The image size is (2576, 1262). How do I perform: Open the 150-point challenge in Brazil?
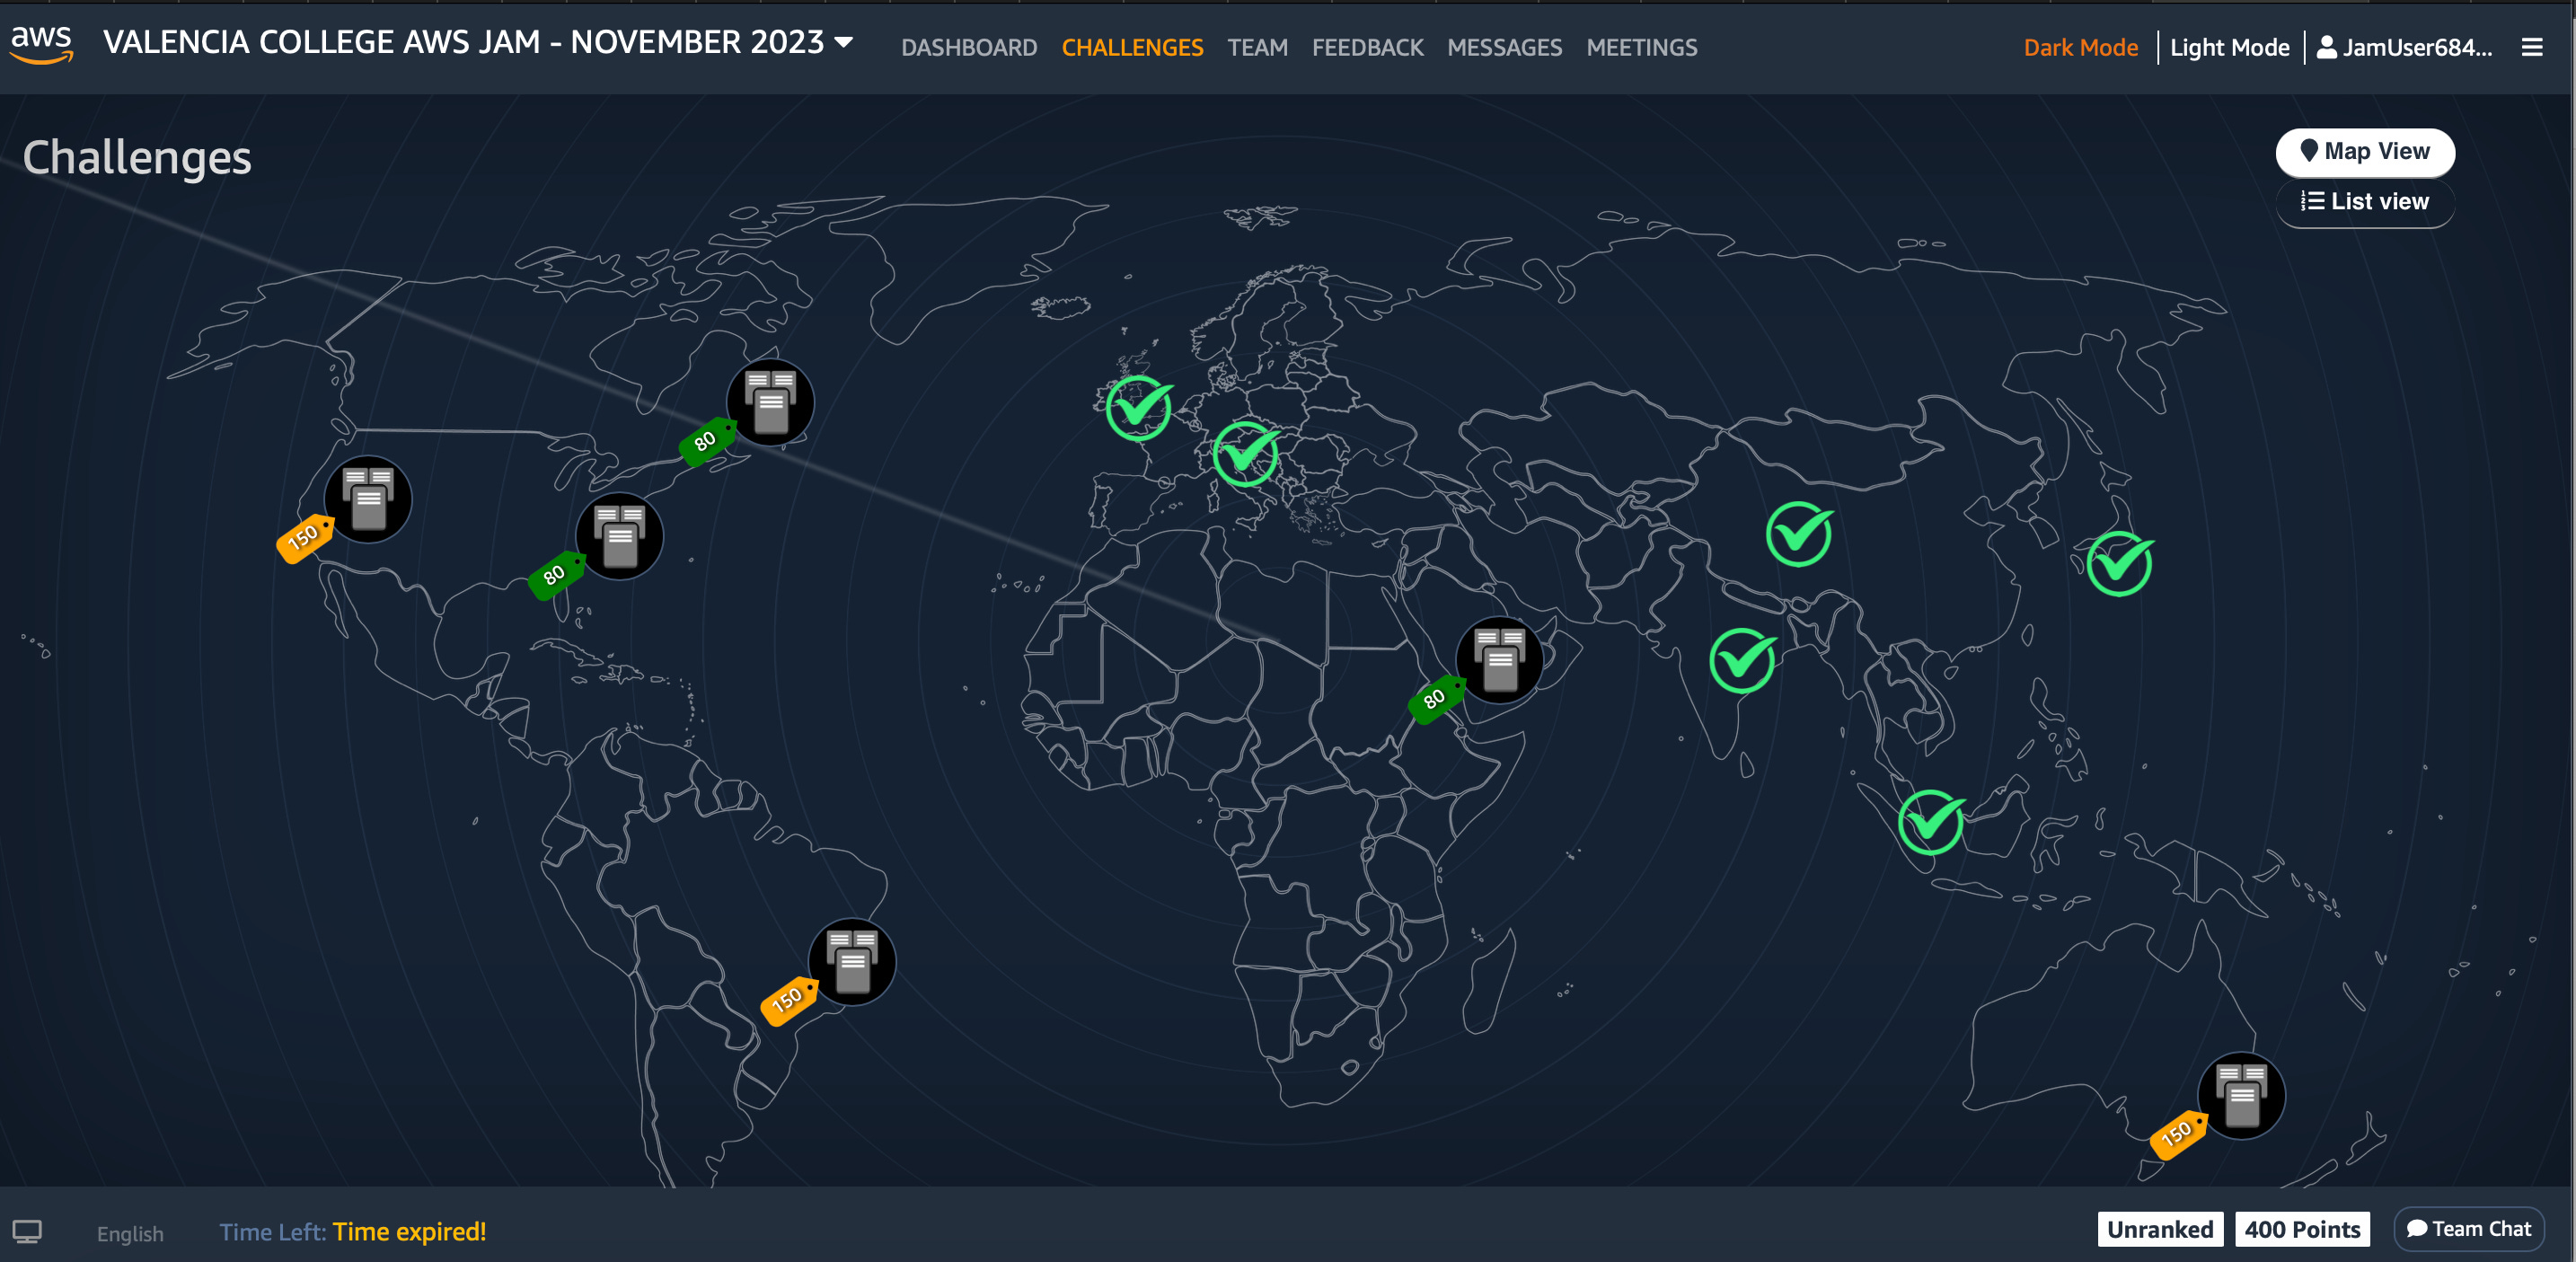click(x=852, y=961)
